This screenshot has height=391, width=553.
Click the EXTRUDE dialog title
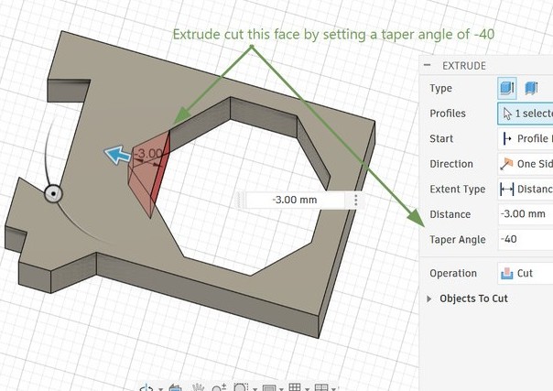464,66
